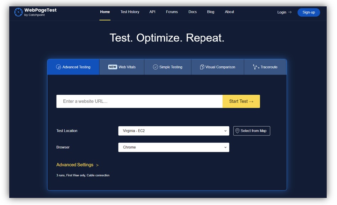Switch to the Simple Testing tab
Image resolution: width=337 pixels, height=205 pixels.
coord(167,67)
